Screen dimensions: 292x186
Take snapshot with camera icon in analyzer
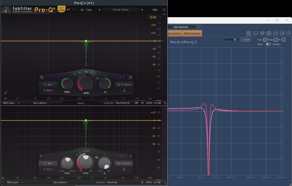pyautogui.click(x=269, y=33)
